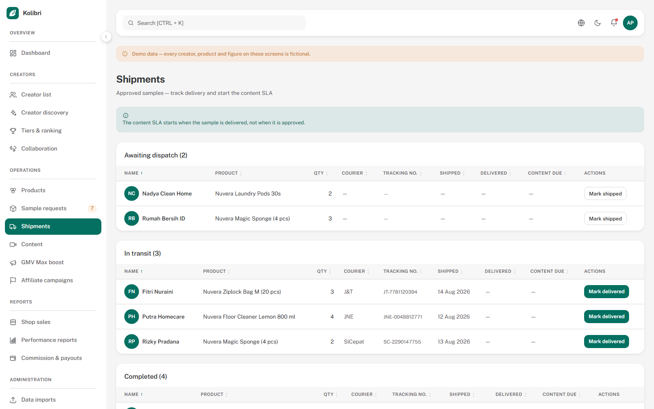This screenshot has height=409, width=654.
Task: Open the Shipments menu item
Action: click(x=53, y=227)
